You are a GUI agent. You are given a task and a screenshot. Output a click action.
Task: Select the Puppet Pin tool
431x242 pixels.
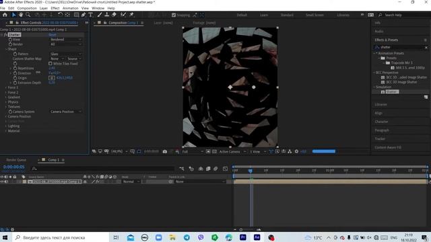[x=131, y=15]
